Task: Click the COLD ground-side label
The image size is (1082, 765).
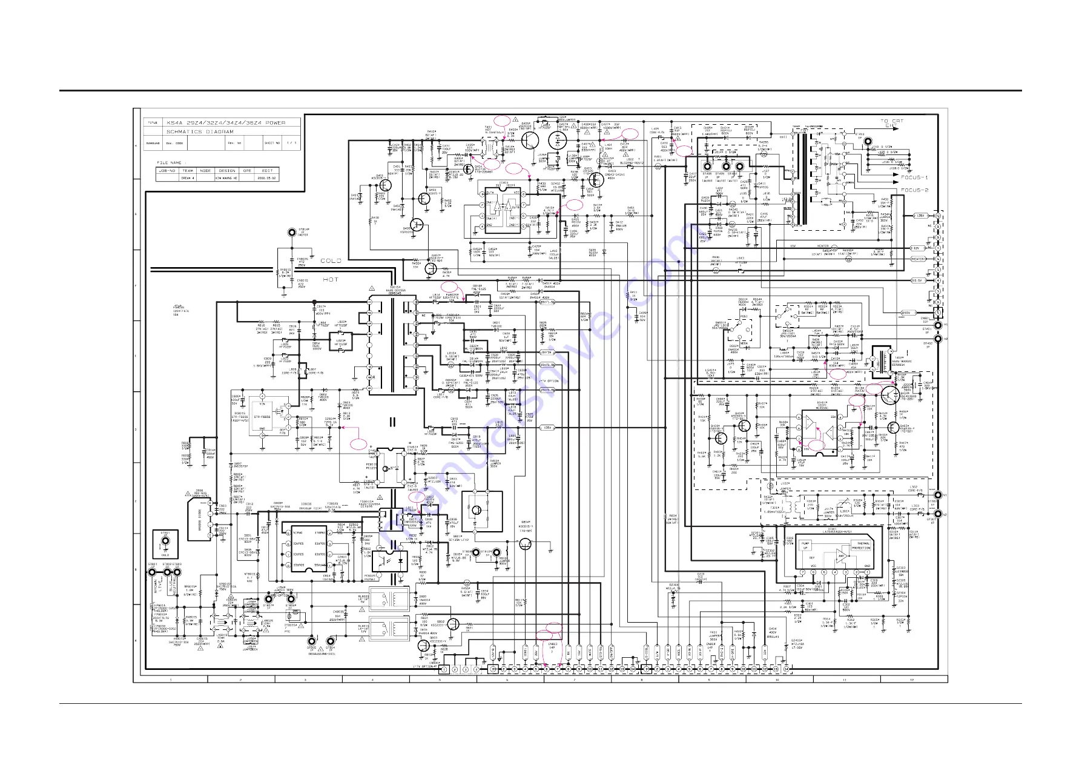Action: click(331, 261)
